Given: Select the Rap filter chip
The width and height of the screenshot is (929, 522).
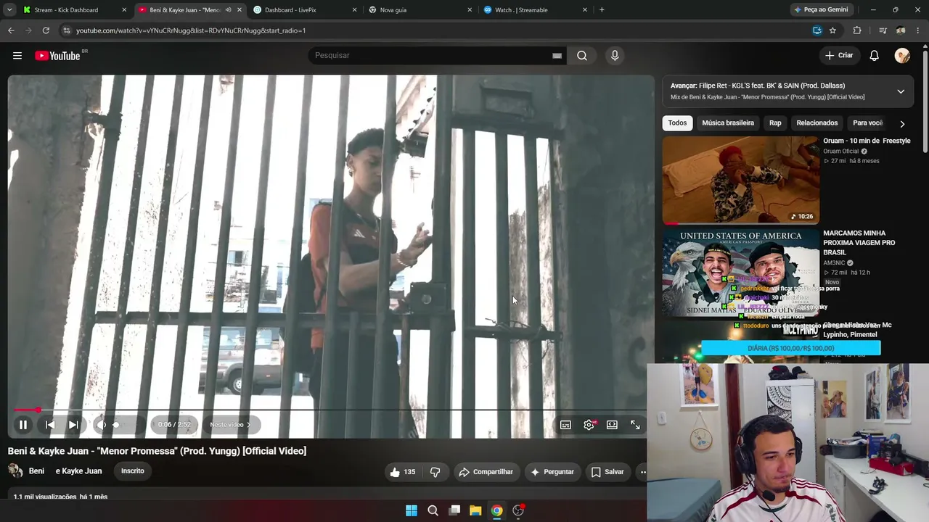Looking at the screenshot, I should coord(775,123).
